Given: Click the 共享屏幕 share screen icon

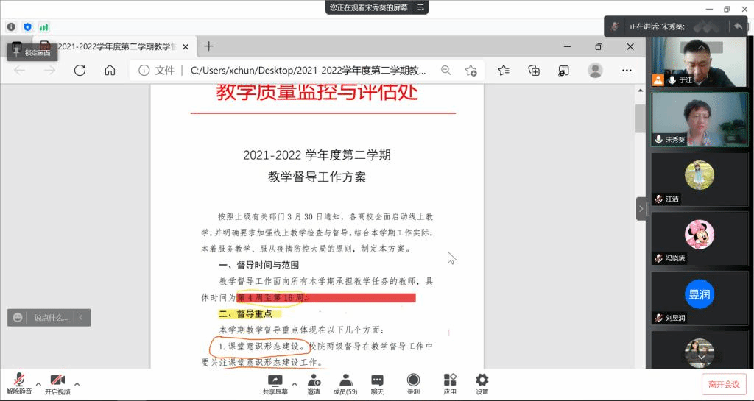Looking at the screenshot, I should tap(275, 380).
